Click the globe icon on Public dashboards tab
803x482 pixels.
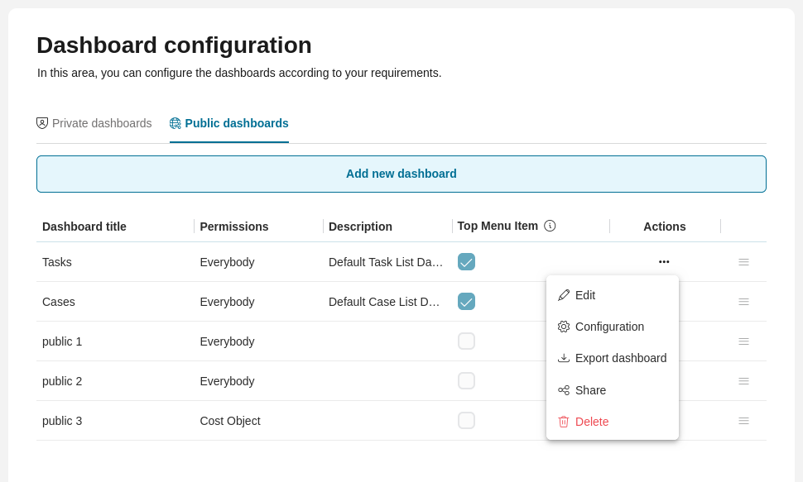[176, 123]
